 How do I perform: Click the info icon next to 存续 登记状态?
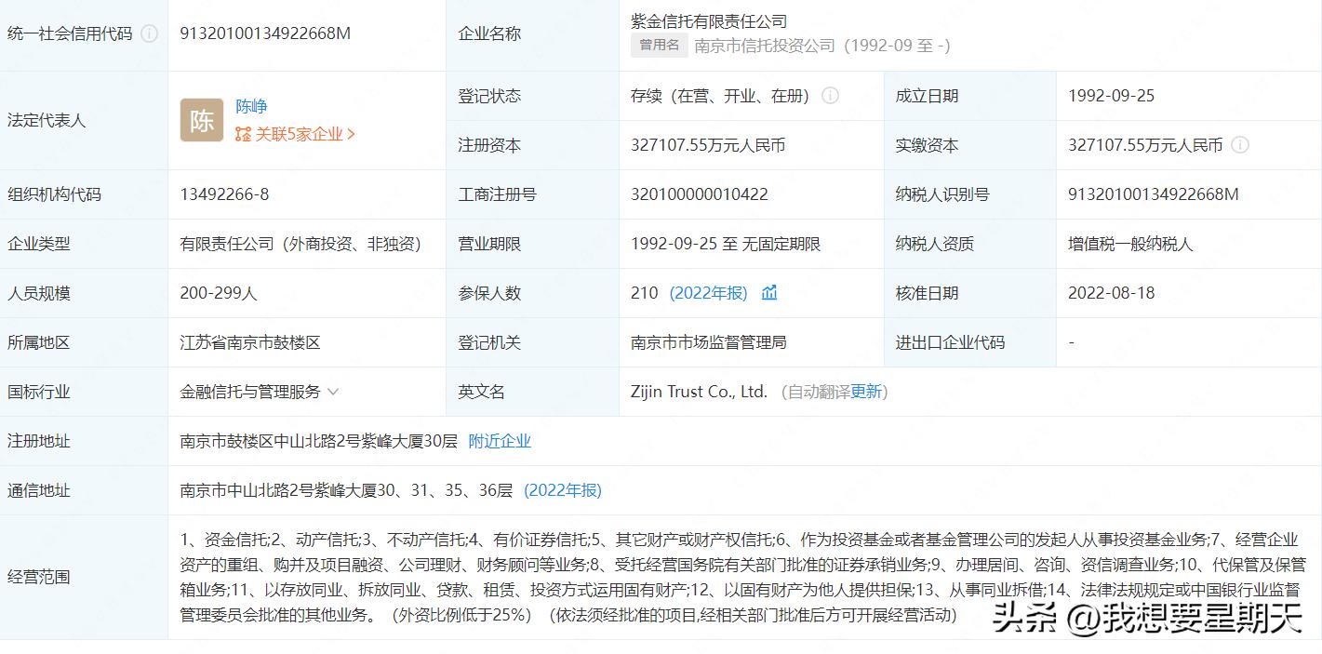click(831, 95)
